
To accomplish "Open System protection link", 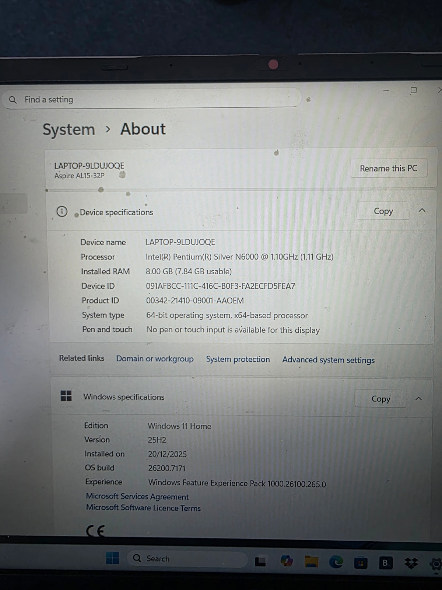I will pyautogui.click(x=238, y=359).
